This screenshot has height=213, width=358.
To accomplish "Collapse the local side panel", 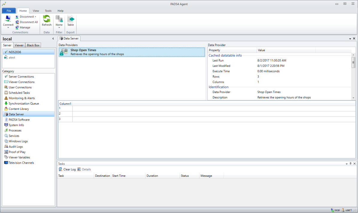I will tap(53, 39).
